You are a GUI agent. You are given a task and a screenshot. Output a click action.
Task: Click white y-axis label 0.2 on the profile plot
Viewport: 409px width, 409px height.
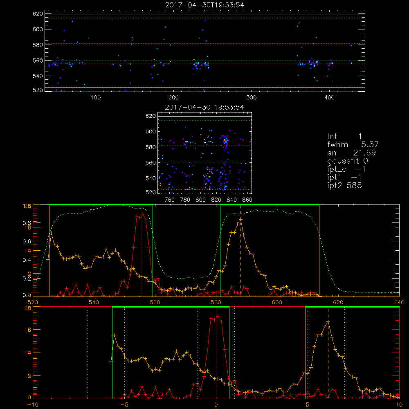pyautogui.click(x=27, y=279)
